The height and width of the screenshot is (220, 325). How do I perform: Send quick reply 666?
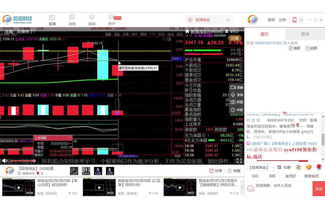[255, 176]
